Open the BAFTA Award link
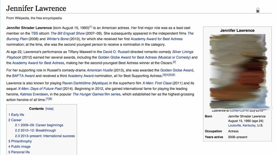 (x=21, y=76)
